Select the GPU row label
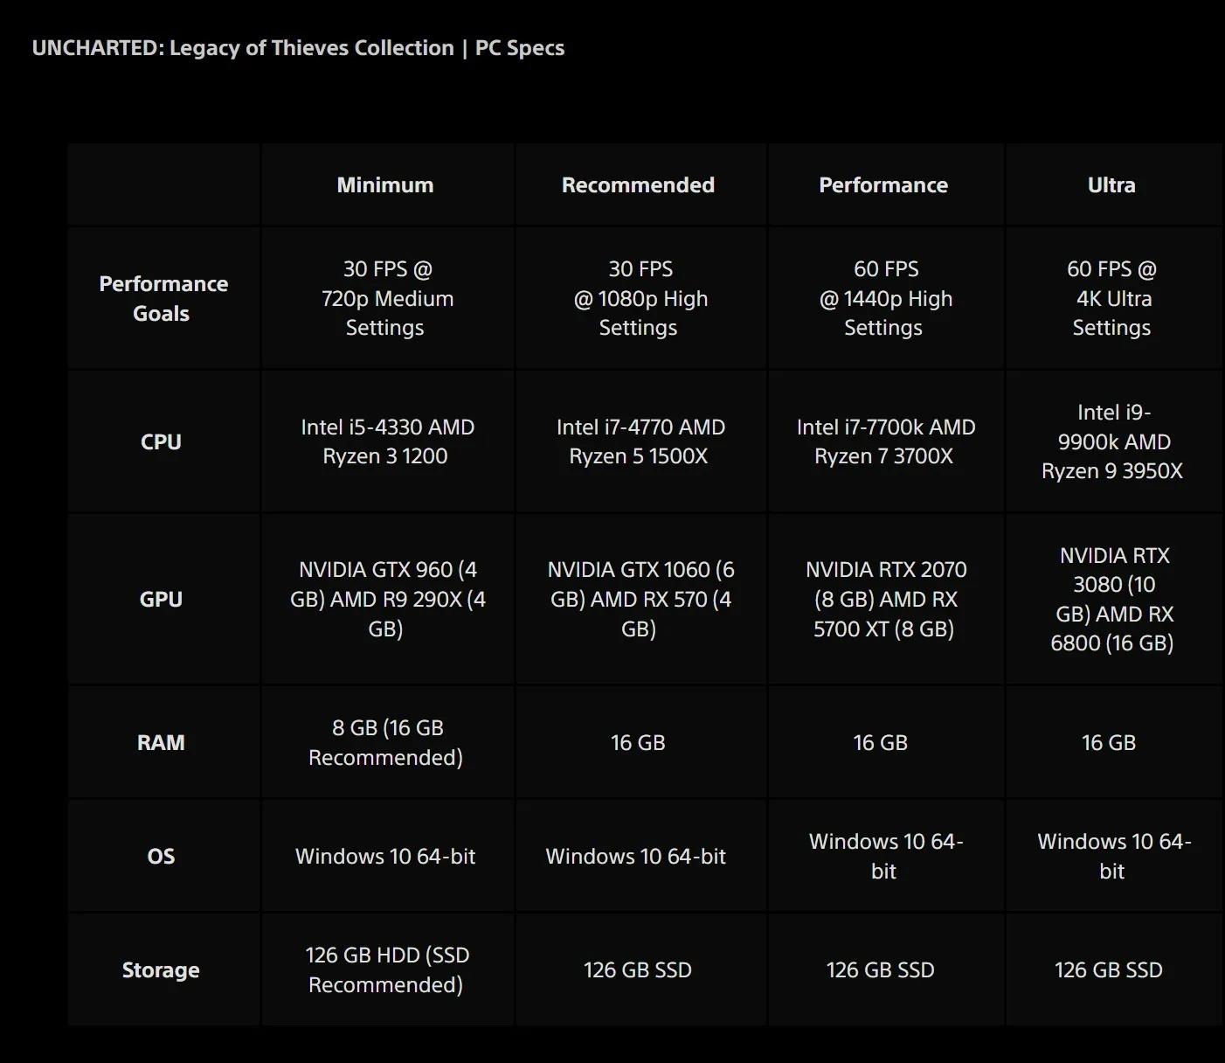 161,599
